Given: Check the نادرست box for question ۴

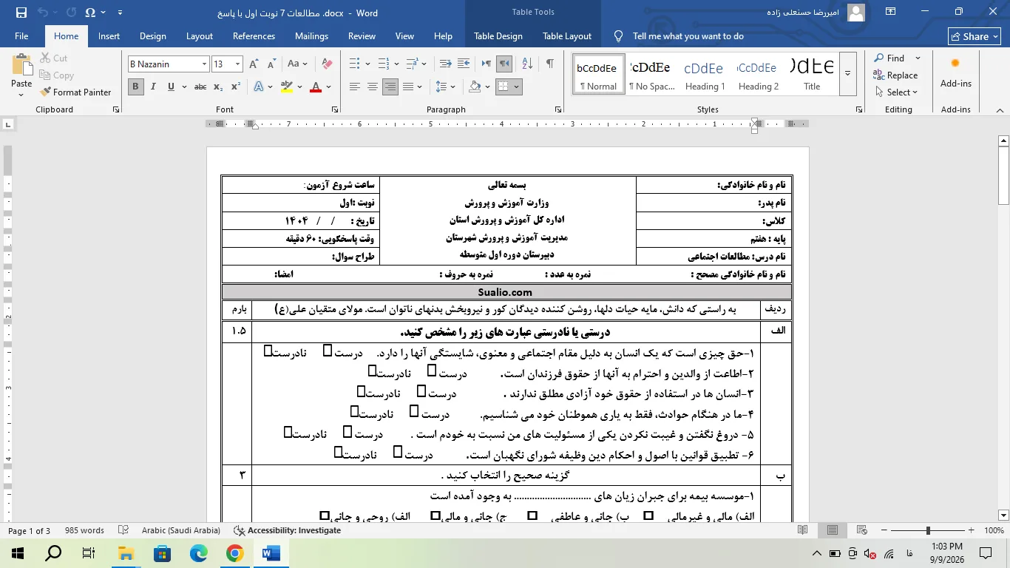Looking at the screenshot, I should [x=354, y=410].
